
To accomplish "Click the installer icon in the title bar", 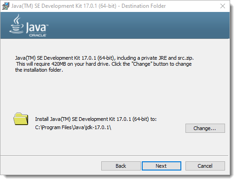I will click(6, 6).
